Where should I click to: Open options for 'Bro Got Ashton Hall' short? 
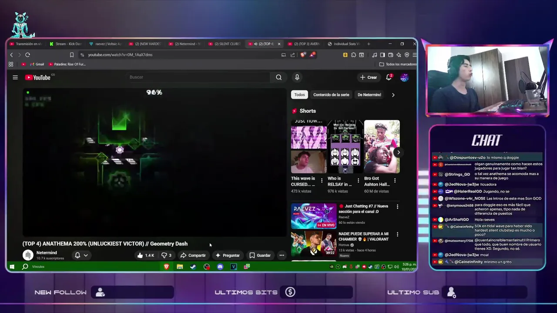click(395, 180)
